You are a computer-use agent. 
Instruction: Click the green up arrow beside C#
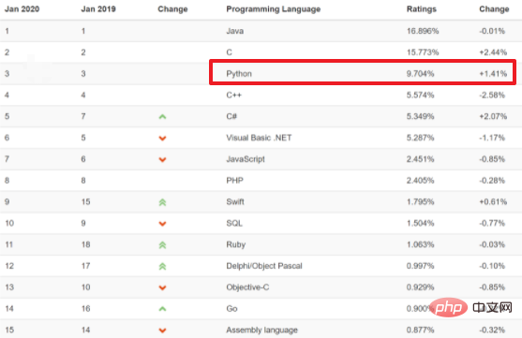point(162,117)
